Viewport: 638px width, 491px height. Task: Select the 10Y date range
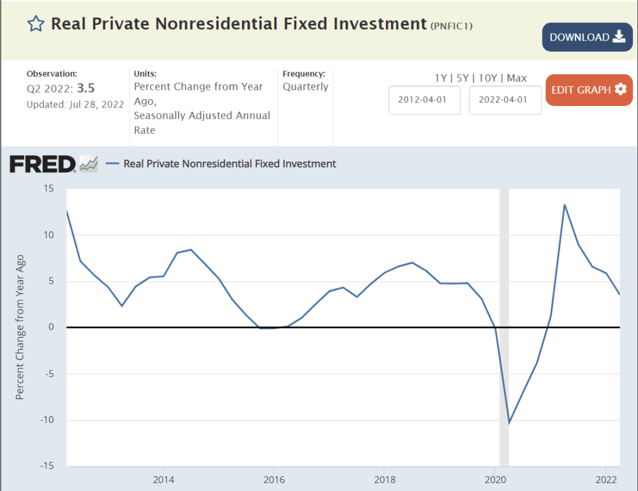coord(488,78)
